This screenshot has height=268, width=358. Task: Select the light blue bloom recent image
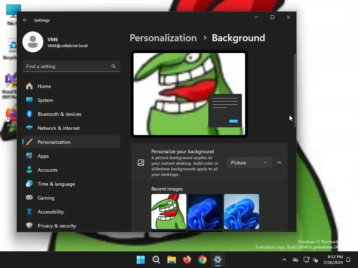242,211
